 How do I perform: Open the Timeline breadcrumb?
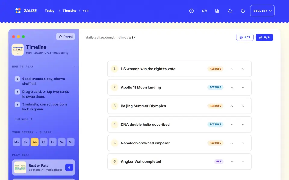click(70, 11)
